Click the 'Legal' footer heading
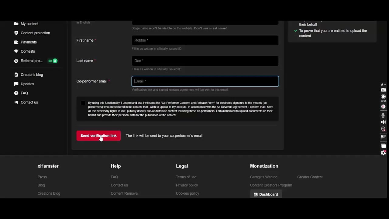 [x=182, y=166]
